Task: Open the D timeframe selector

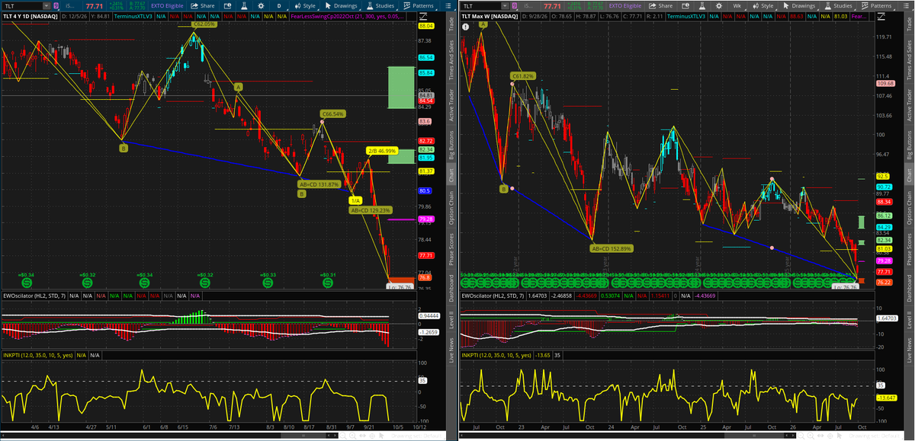Action: pyautogui.click(x=279, y=5)
